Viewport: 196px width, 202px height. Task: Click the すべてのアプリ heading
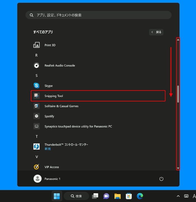43,32
